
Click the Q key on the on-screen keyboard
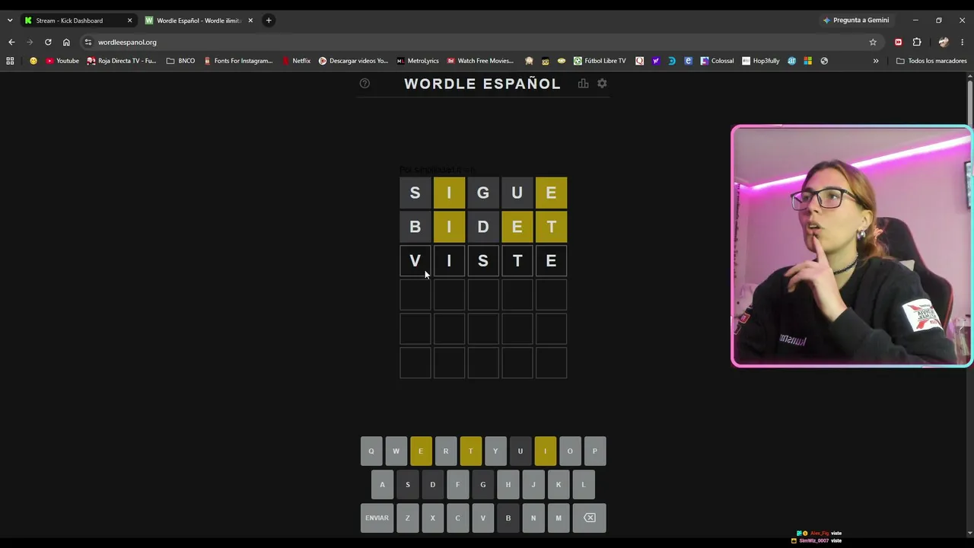point(371,451)
